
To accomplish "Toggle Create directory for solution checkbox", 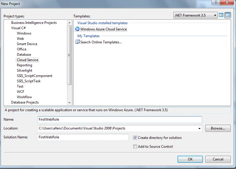I will pyautogui.click(x=135, y=138).
